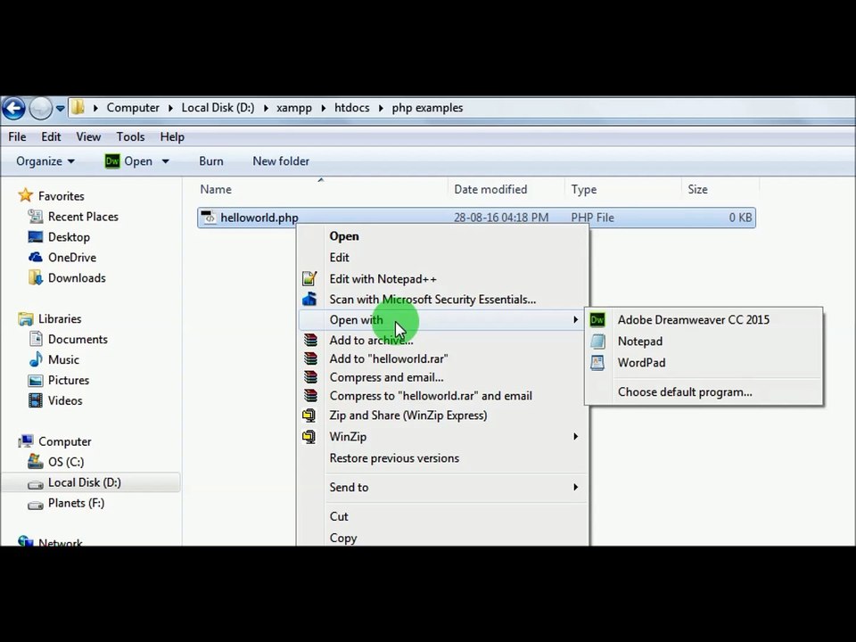Screen dimensions: 856x642
Task: Click the Planets (F:) drive icon
Action: [x=36, y=505]
